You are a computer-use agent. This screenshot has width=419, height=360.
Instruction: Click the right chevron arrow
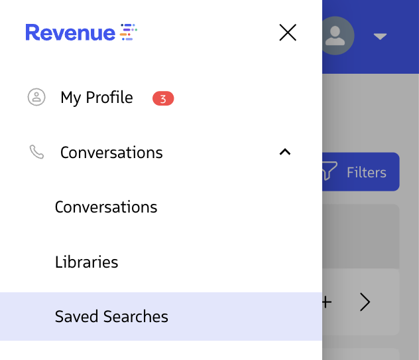(365, 302)
